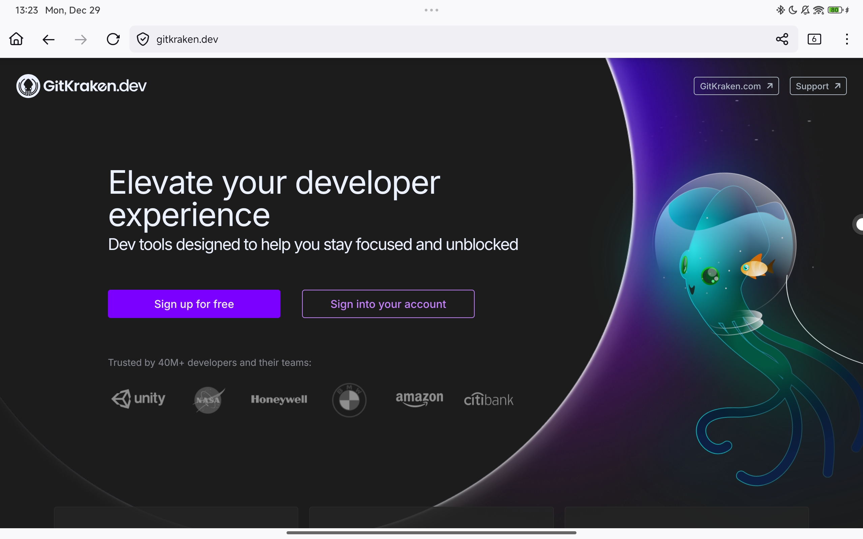
Task: Click the external-link arrow on the Support button
Action: pos(837,86)
